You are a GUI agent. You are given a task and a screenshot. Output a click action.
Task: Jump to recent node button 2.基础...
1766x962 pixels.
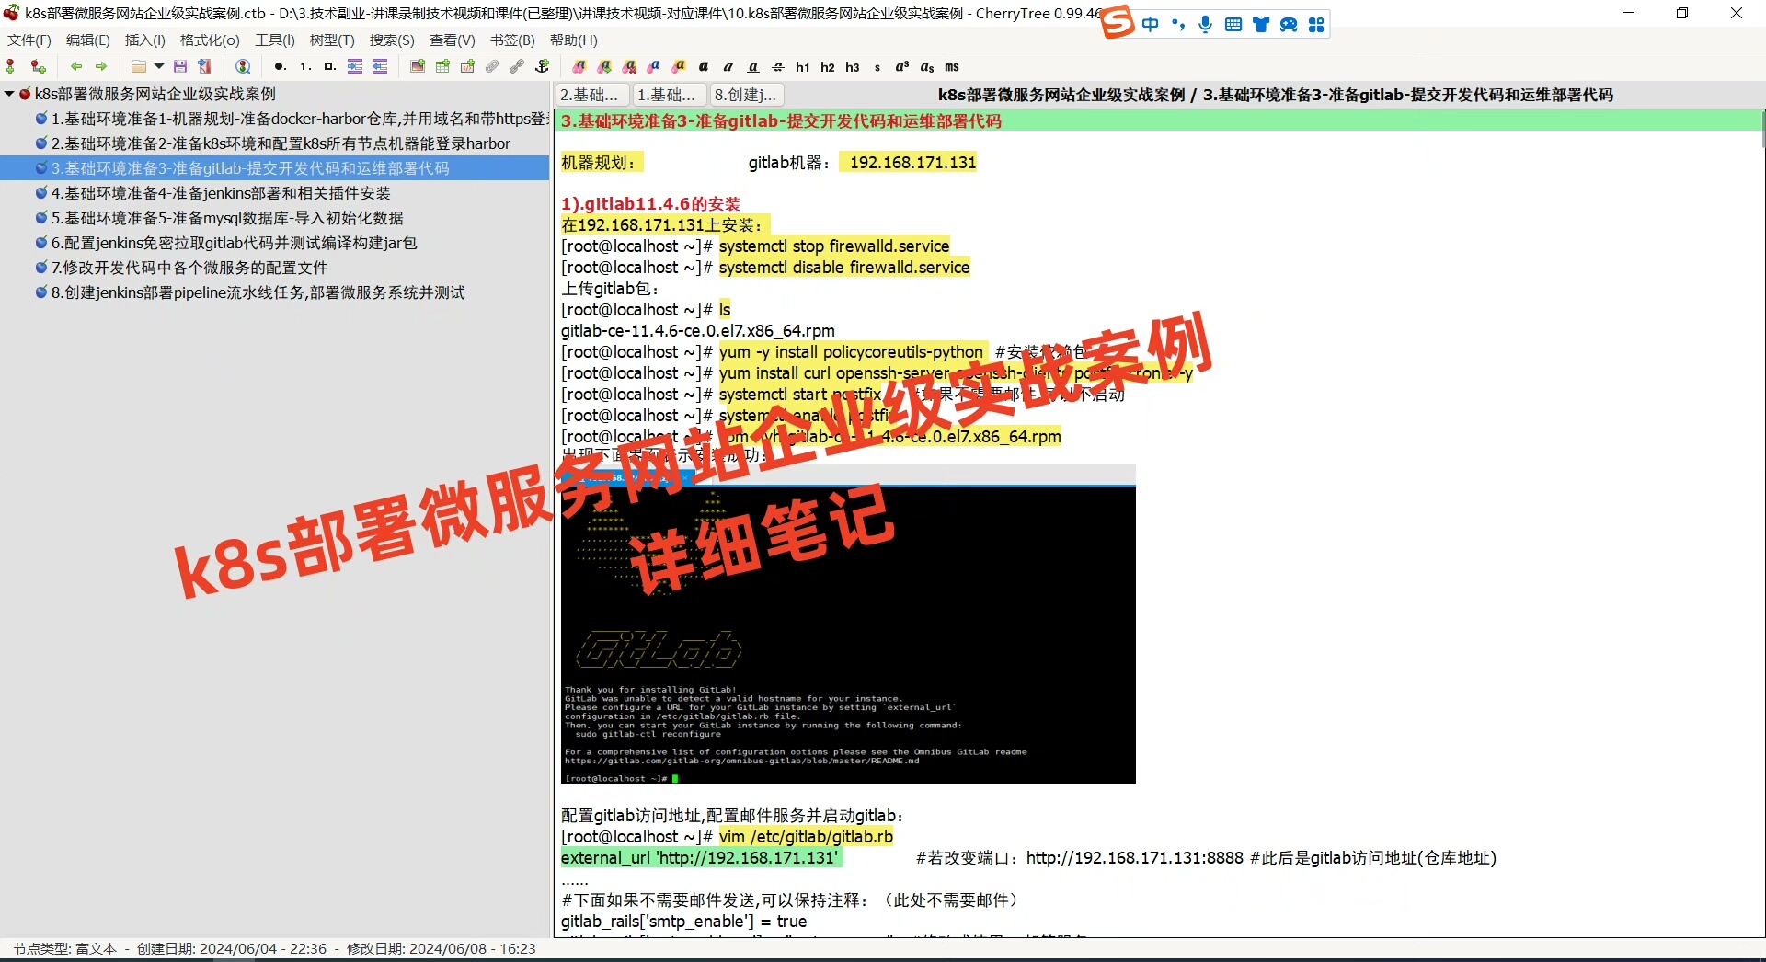(593, 95)
